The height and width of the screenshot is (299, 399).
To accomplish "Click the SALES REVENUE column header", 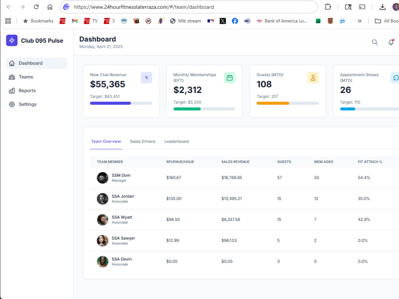I will [235, 162].
